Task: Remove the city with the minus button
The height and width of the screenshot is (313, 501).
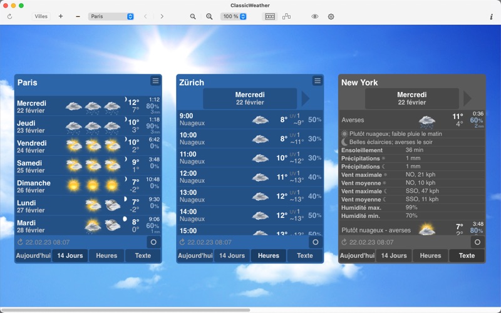Action: (78, 16)
